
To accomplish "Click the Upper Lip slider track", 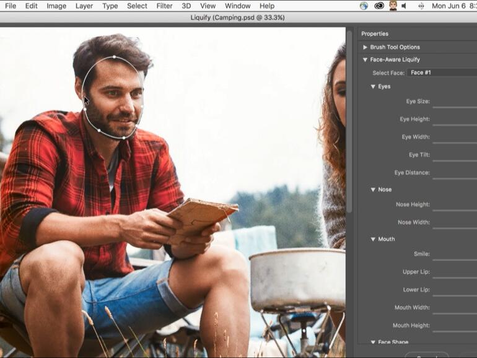I will click(455, 277).
